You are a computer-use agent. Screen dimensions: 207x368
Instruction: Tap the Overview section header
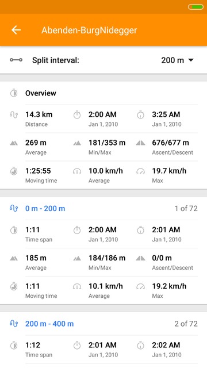(x=41, y=93)
